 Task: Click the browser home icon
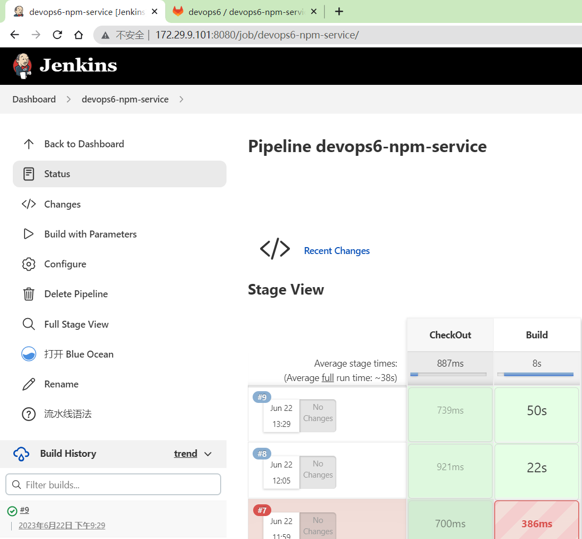coord(78,35)
